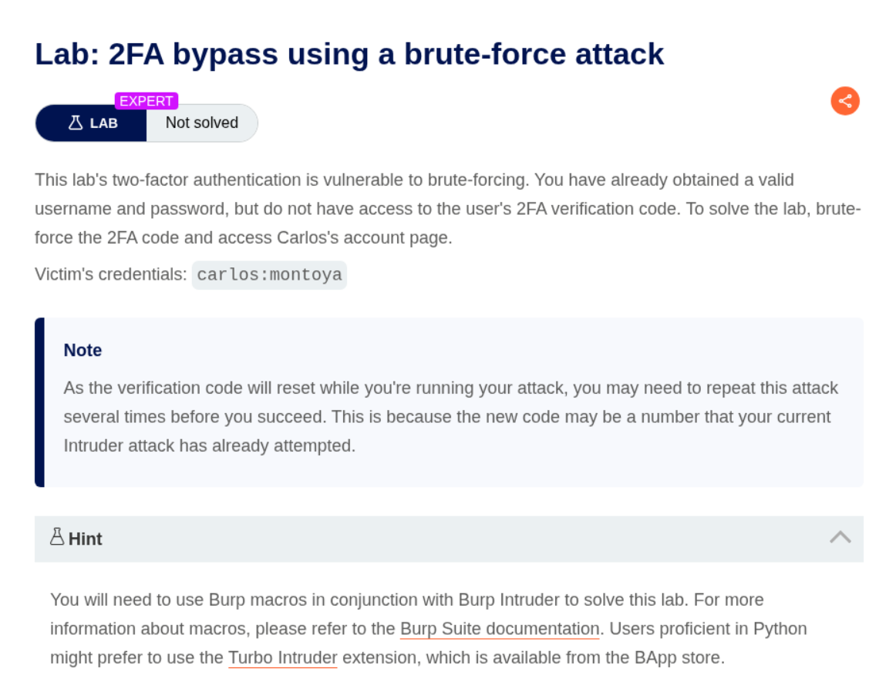Toggle the Hint header label
The width and height of the screenshot is (896, 695).
coord(85,539)
